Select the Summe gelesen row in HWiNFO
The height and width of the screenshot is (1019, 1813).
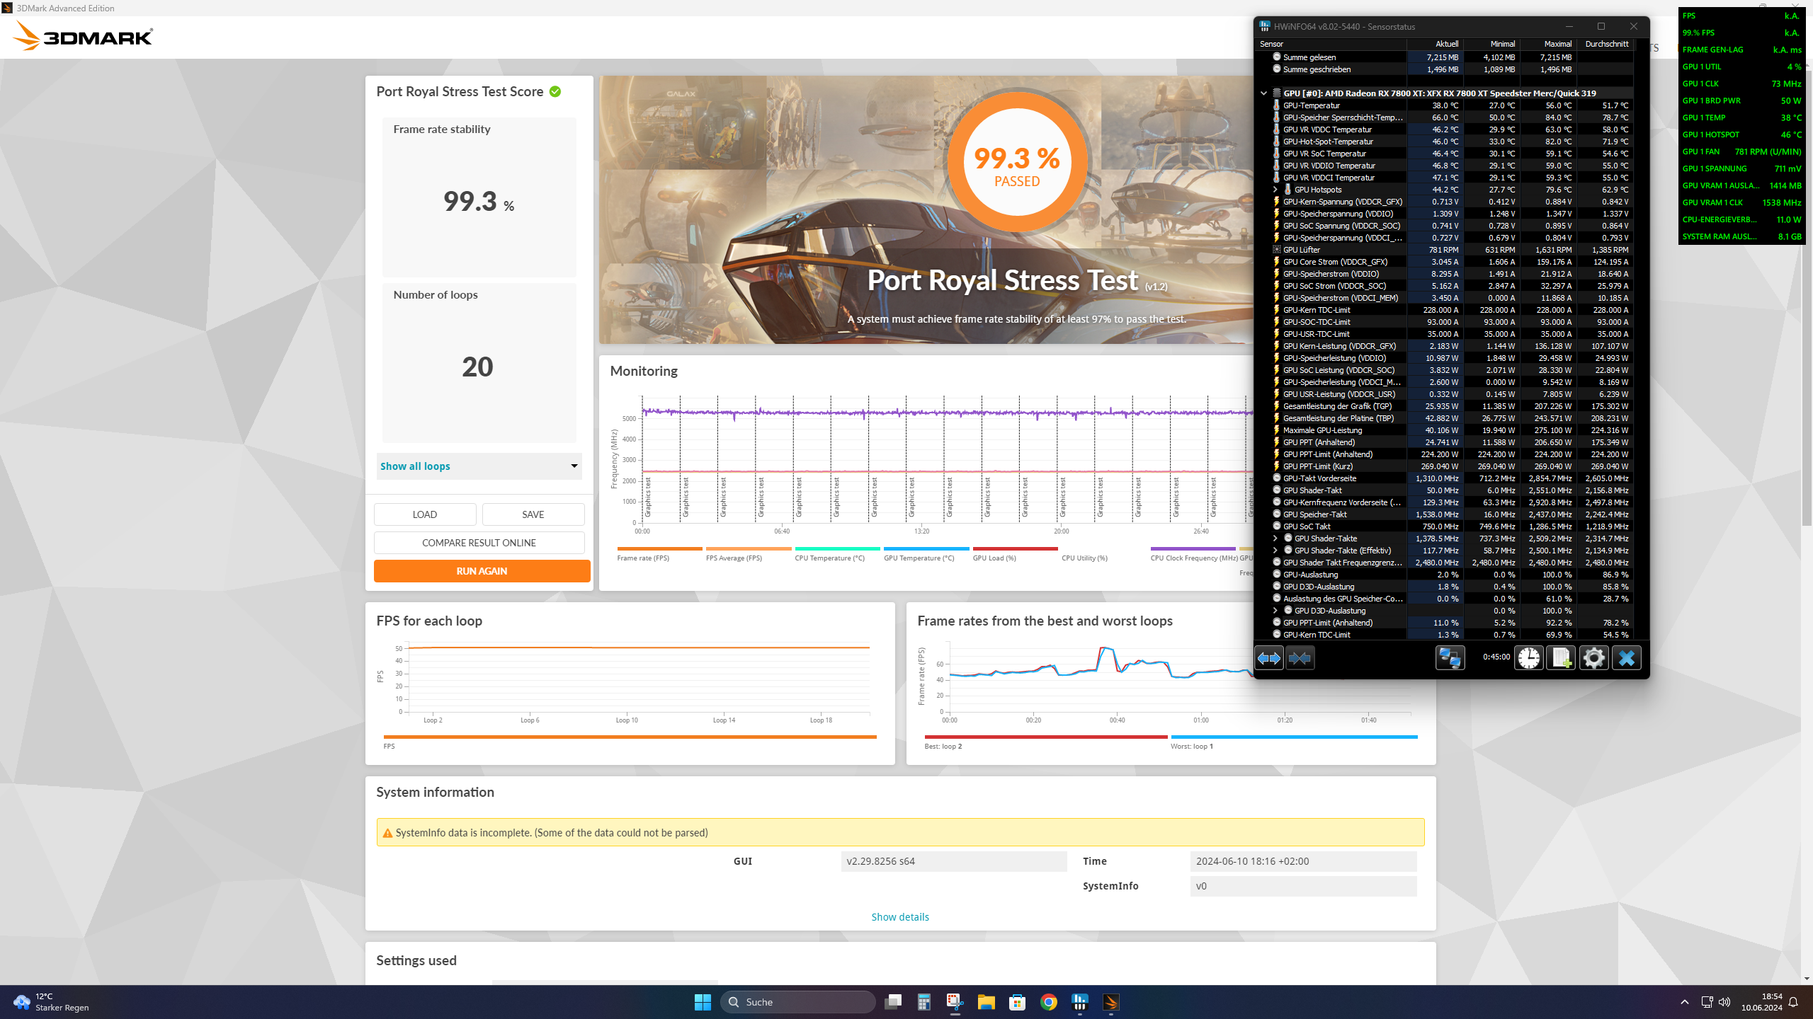tap(1445, 57)
